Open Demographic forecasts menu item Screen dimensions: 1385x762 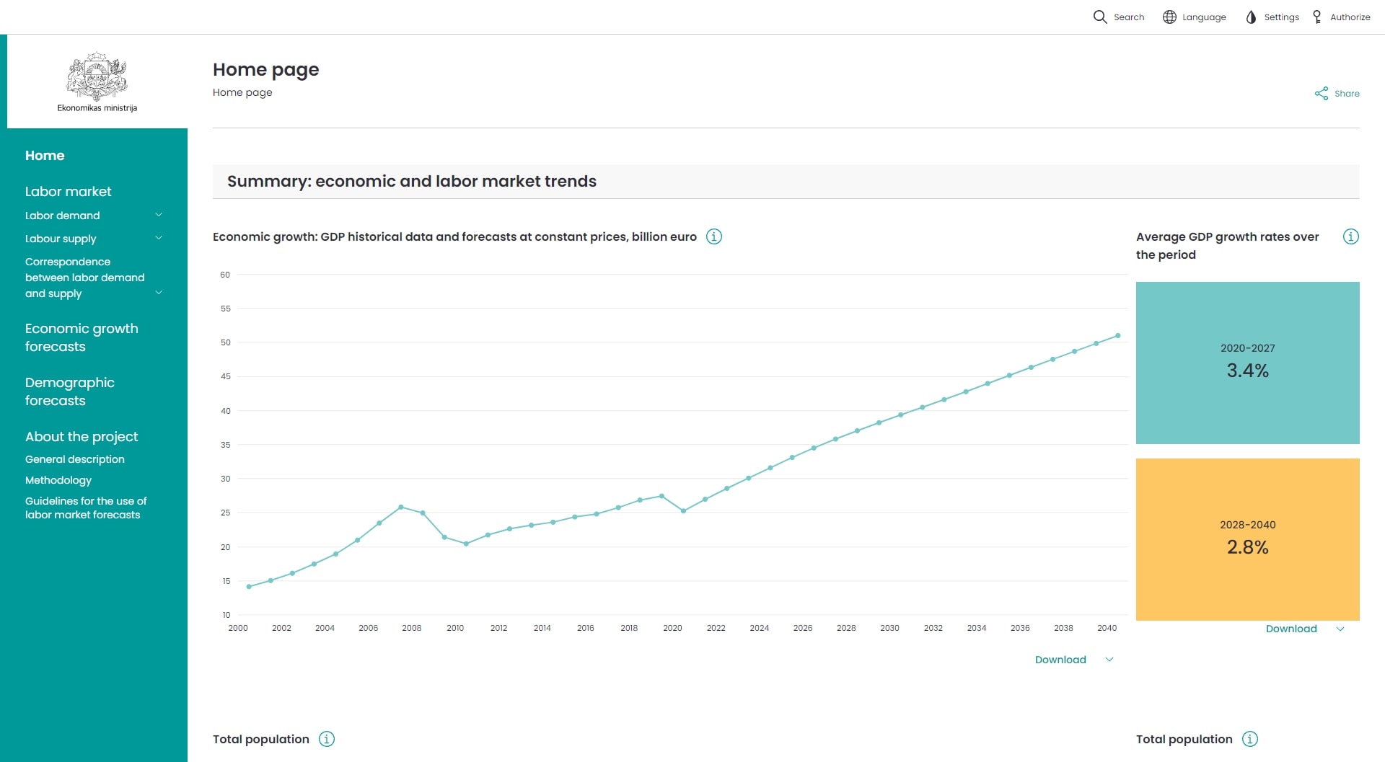point(70,391)
